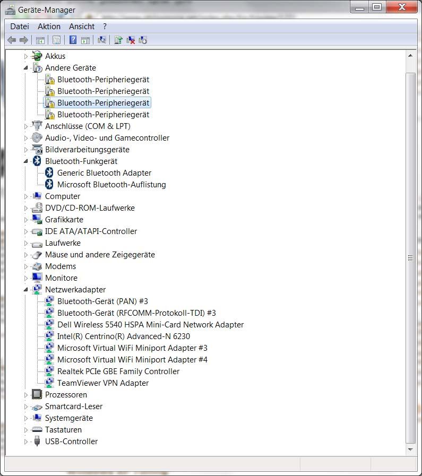Expand the Prozessoren category
The height and width of the screenshot is (476, 422).
click(x=26, y=395)
